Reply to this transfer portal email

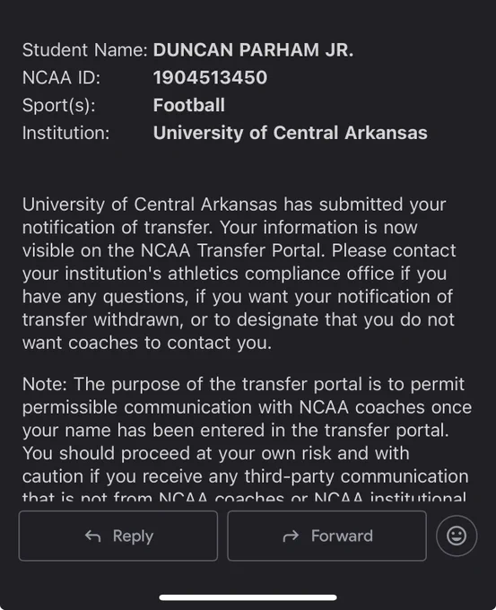tap(118, 536)
